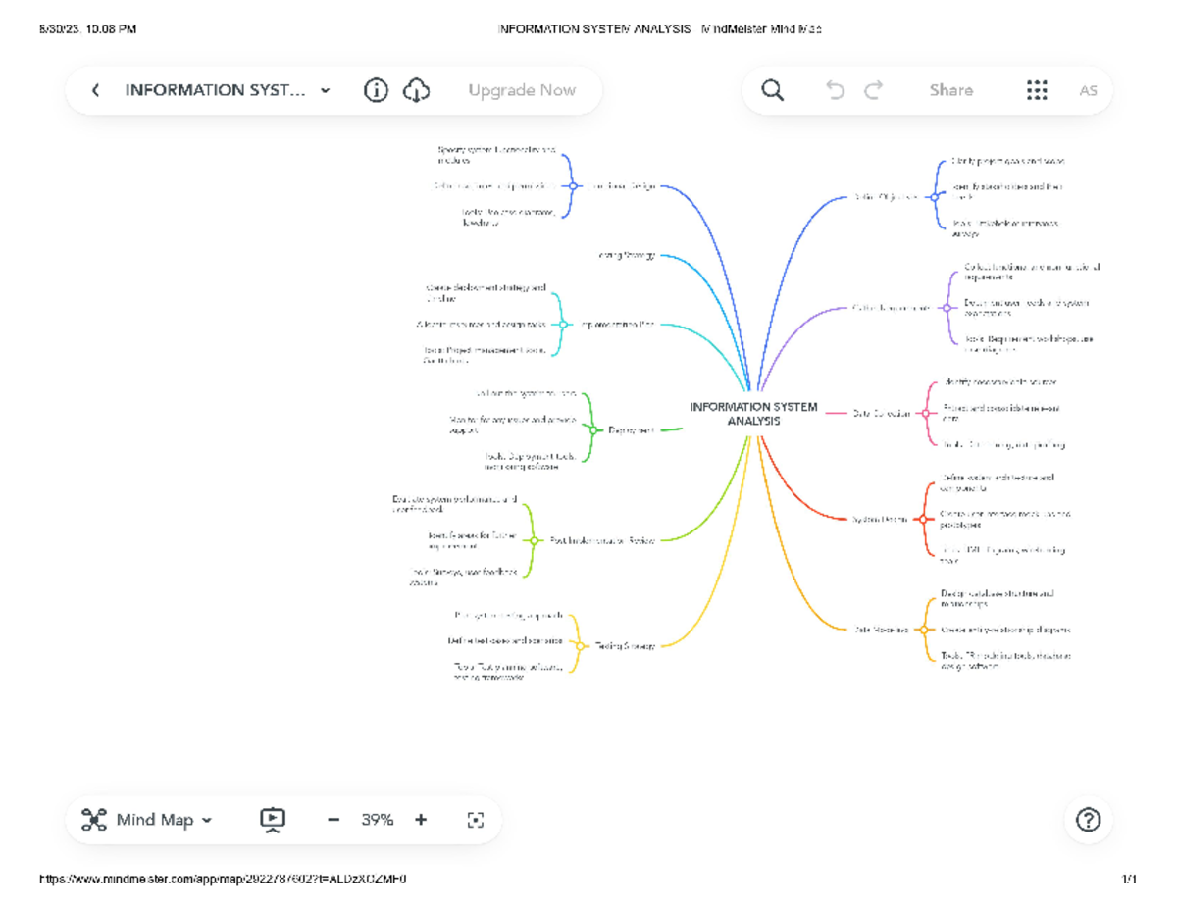Open the map info icon
This screenshot has width=1177, height=908.
click(x=376, y=90)
